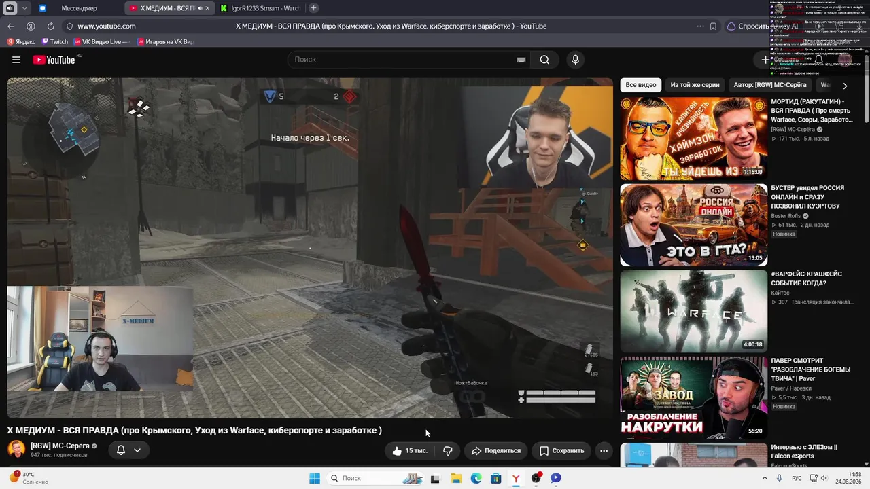
Task: Open МОРТИД (РАКУТАГИН) video thumbnail
Action: [694, 139]
